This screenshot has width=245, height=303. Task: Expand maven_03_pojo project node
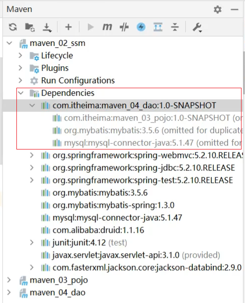[9, 280]
